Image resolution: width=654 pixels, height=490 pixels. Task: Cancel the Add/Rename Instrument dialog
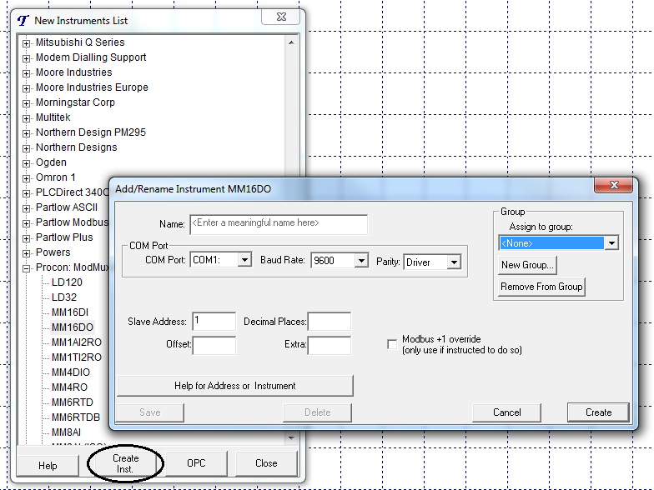point(506,412)
